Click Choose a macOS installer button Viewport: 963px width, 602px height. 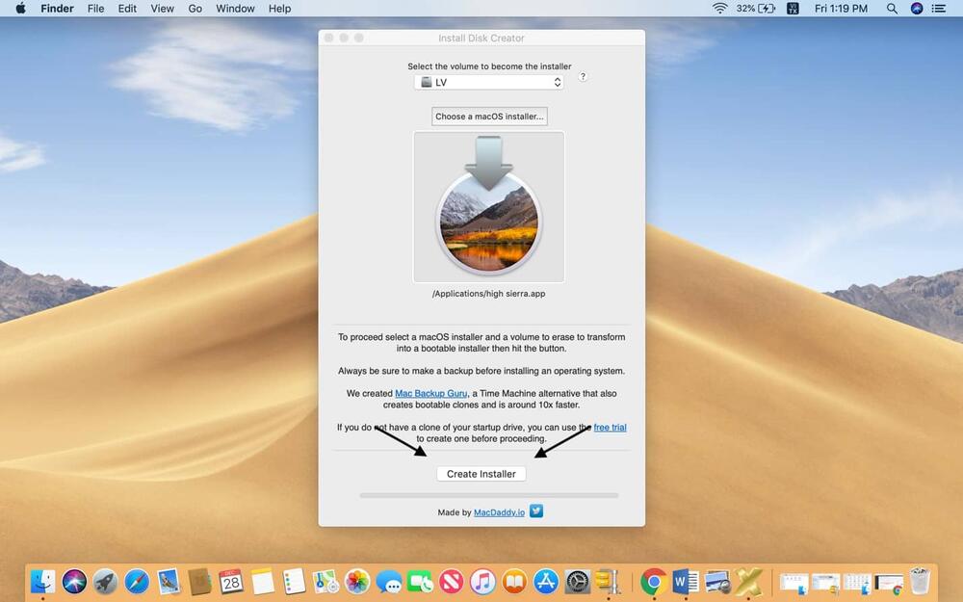[x=489, y=116]
